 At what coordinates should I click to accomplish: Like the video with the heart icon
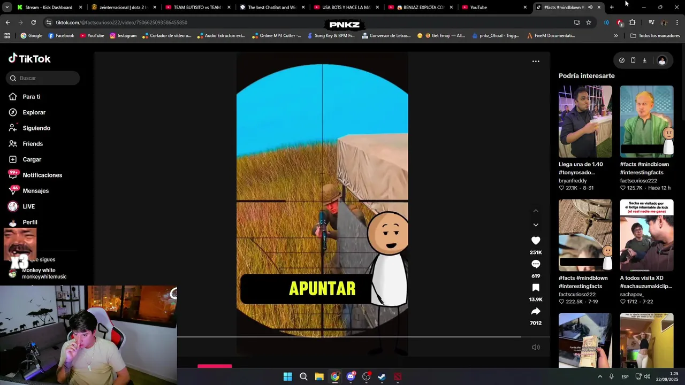click(536, 241)
